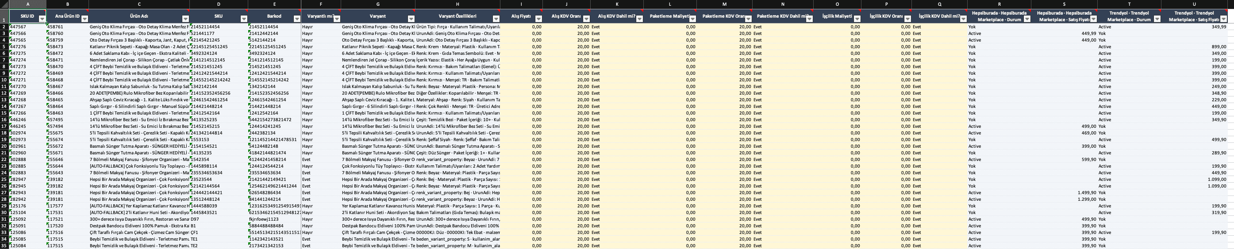Select row 22 by its row number
The image size is (1234, 249).
pos(4,160)
